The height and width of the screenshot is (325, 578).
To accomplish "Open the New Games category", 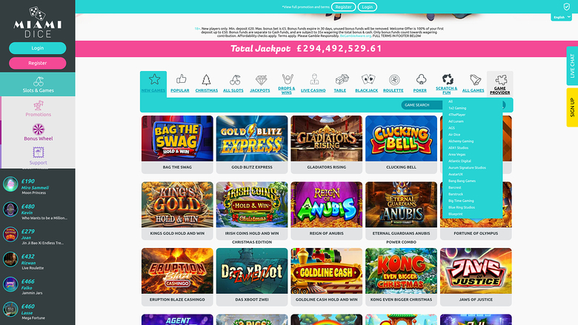I will 153,84.
